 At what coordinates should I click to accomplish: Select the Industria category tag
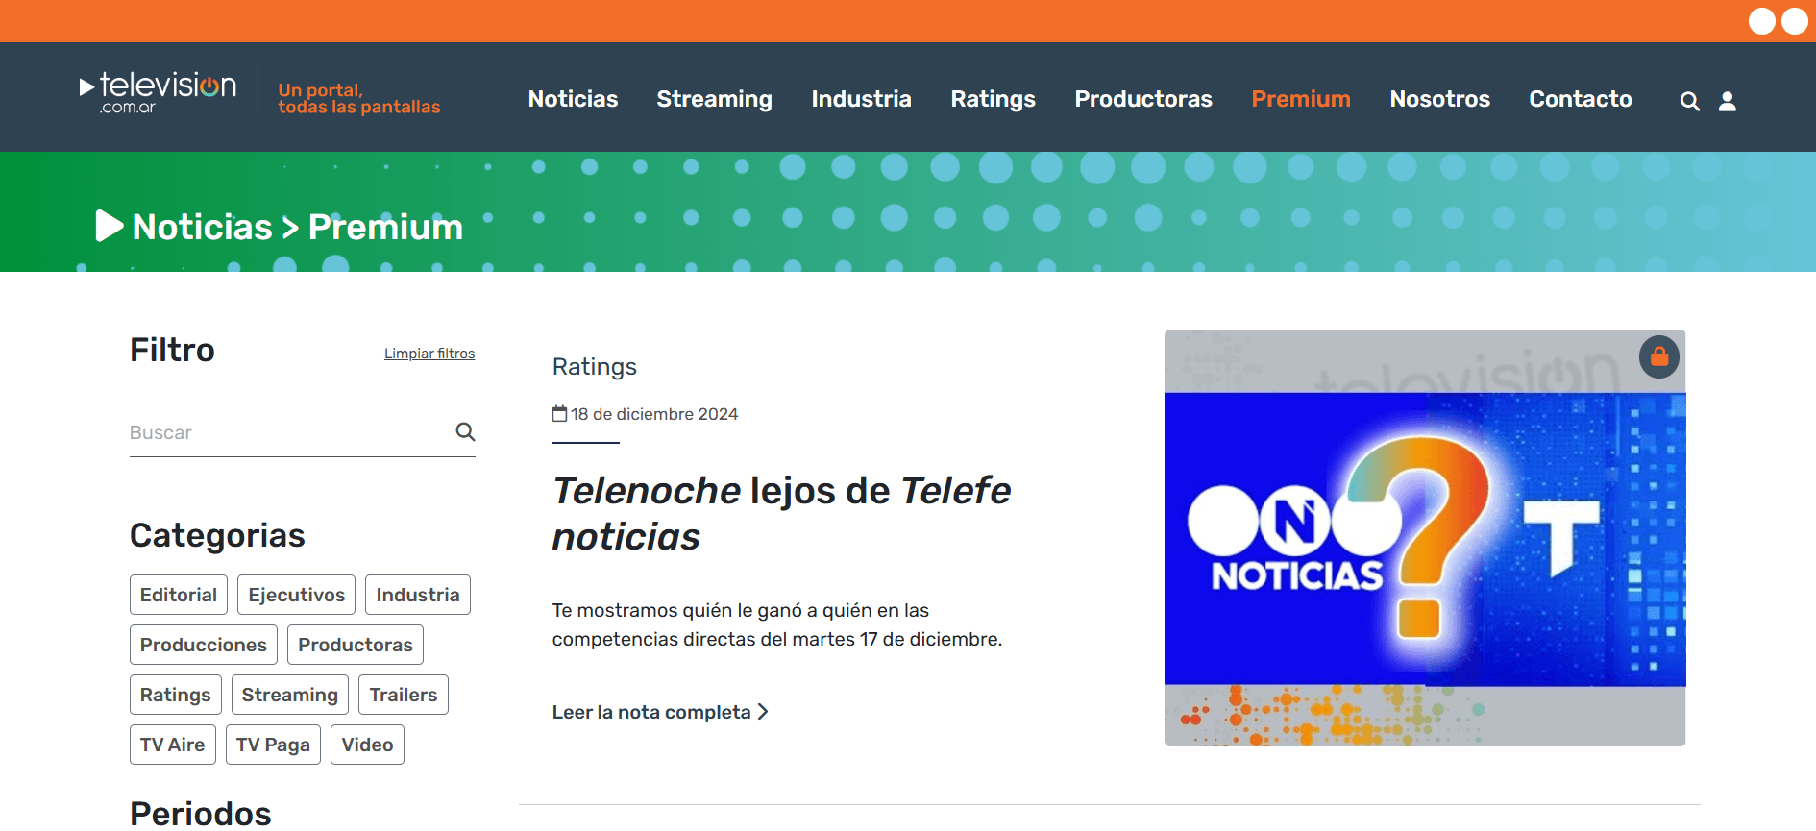point(418,595)
